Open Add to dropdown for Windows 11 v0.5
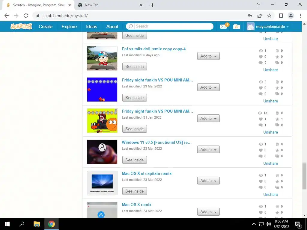The width and height of the screenshot is (307, 230). 208,149
